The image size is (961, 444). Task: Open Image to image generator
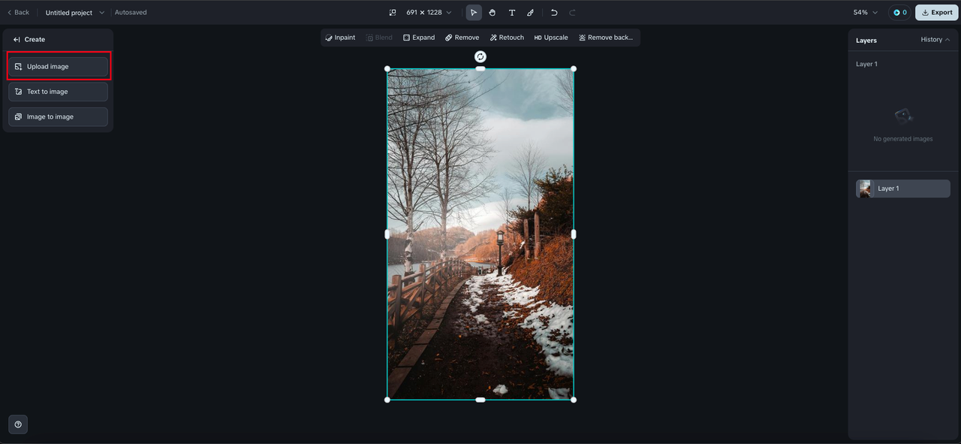(59, 117)
